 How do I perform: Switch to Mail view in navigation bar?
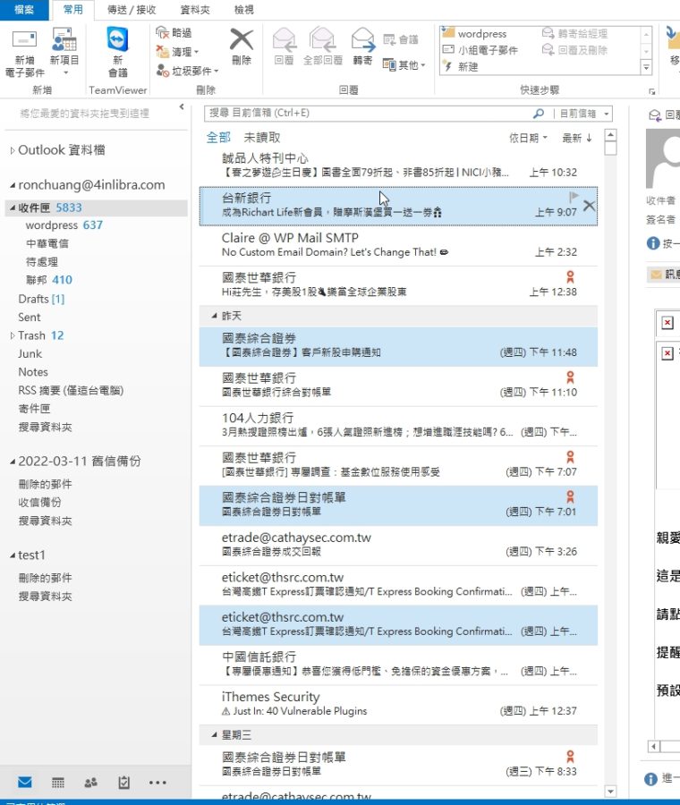pos(25,783)
